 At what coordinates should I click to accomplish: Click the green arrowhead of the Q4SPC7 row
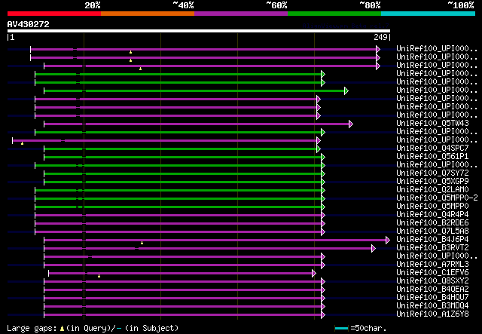tap(318, 149)
